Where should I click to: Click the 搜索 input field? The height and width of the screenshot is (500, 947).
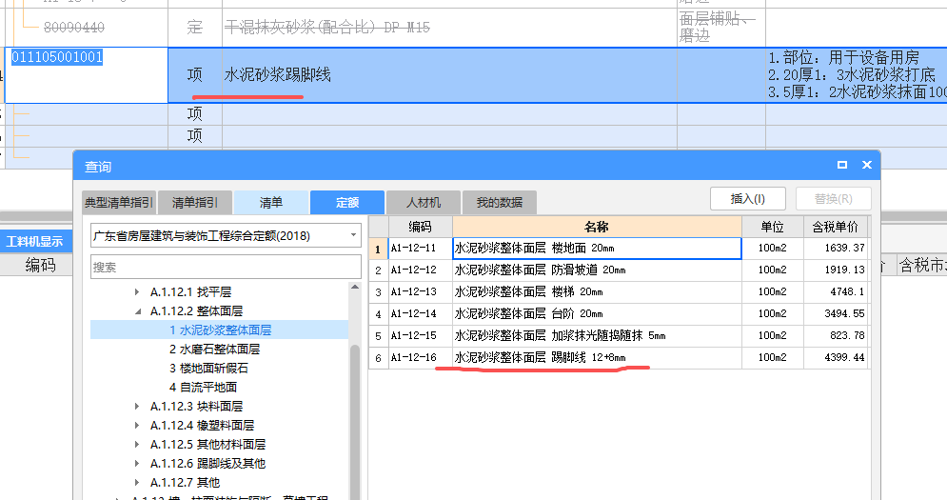(x=226, y=268)
